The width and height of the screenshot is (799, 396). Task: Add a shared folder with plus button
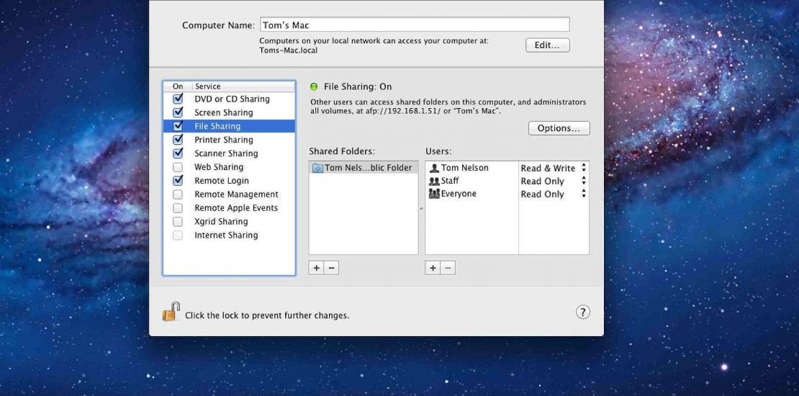pos(316,268)
